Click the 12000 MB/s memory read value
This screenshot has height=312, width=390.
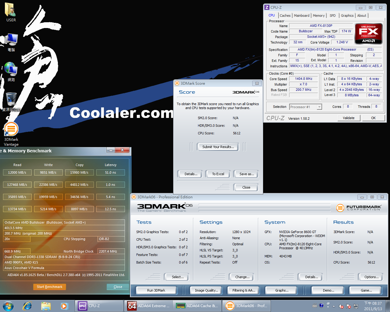pyautogui.click(x=17, y=172)
